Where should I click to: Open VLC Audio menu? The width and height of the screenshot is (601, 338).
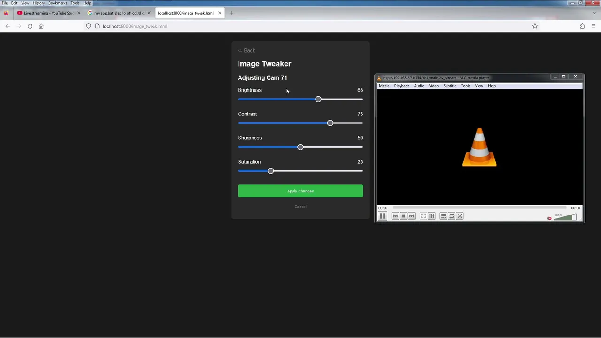[419, 86]
